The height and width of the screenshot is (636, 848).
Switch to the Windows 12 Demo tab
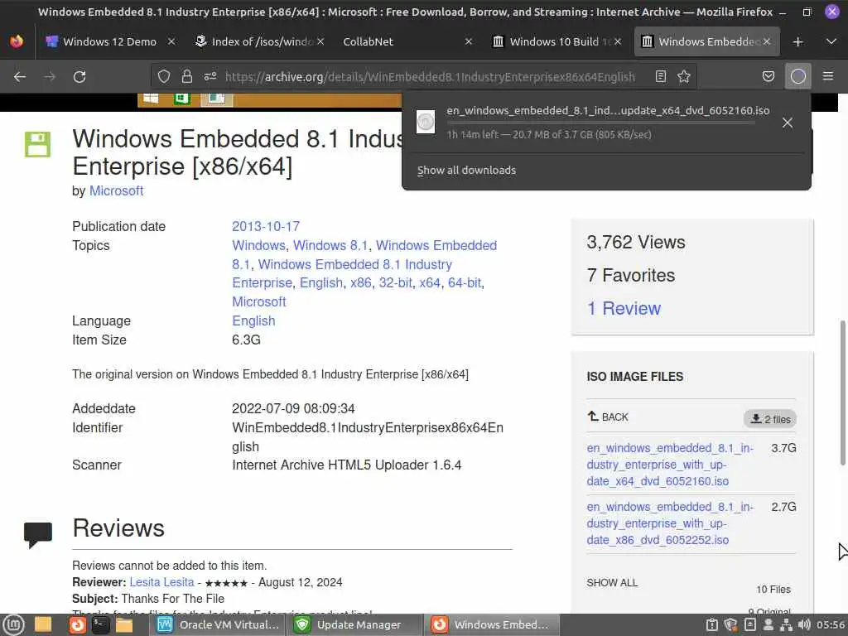pos(109,41)
